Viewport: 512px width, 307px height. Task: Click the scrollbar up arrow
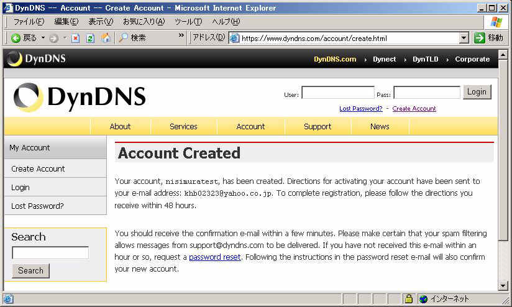tap(503, 55)
